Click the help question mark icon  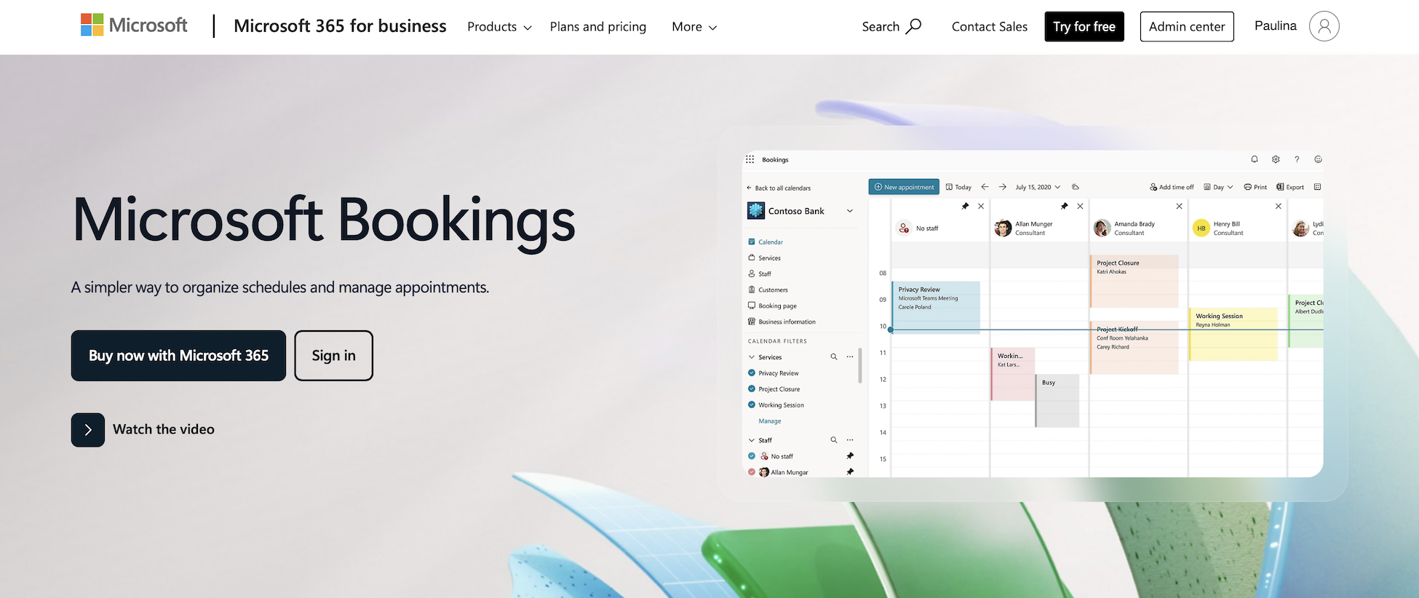tap(1297, 159)
